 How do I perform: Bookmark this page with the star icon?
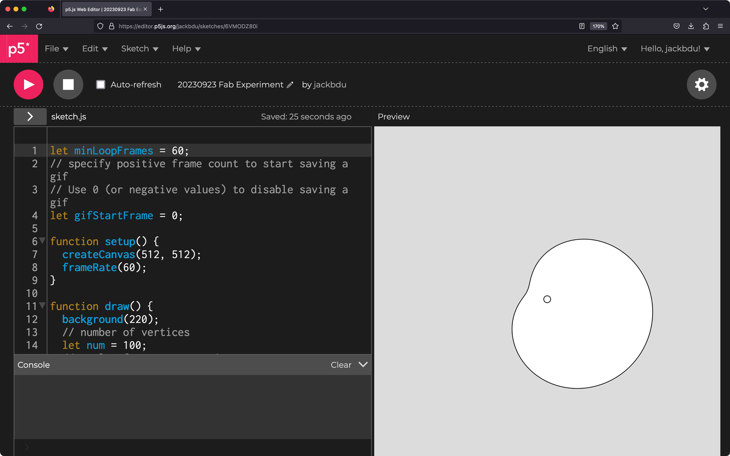615,26
